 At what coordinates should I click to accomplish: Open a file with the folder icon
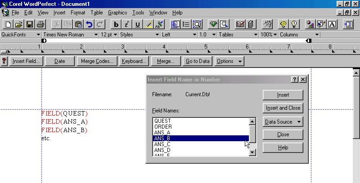click(x=19, y=24)
